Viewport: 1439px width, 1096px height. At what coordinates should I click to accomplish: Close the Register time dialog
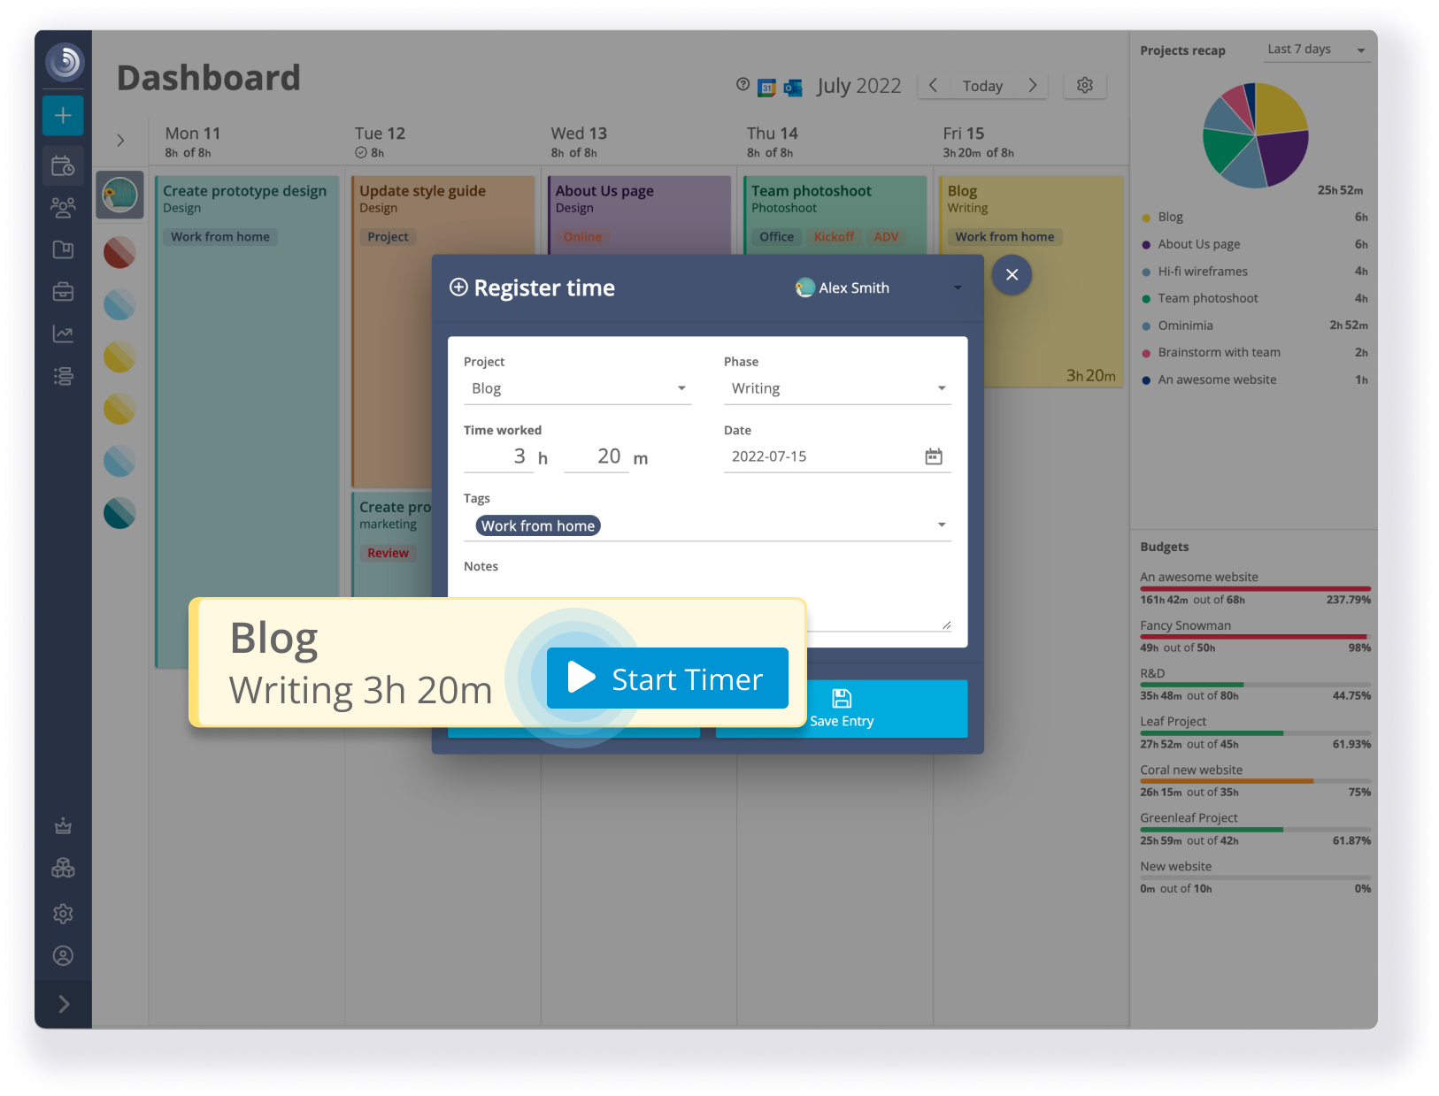coord(1012,274)
